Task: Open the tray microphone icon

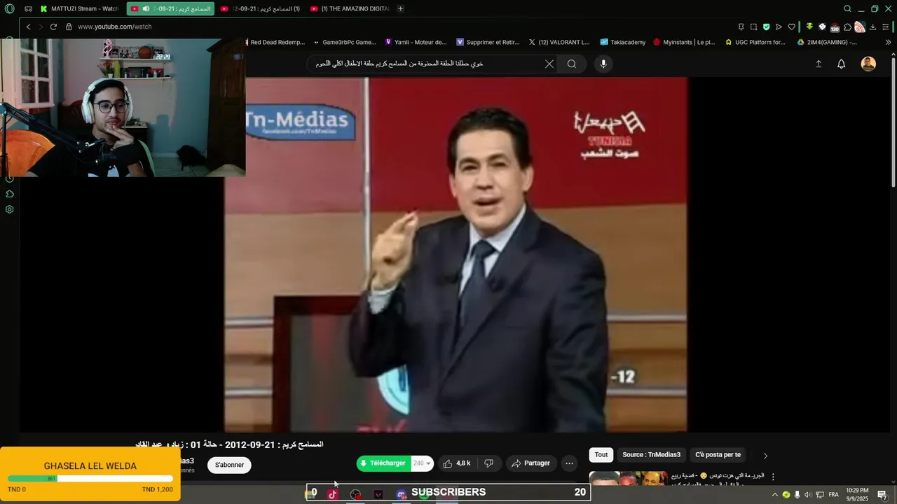Action: coord(797,494)
